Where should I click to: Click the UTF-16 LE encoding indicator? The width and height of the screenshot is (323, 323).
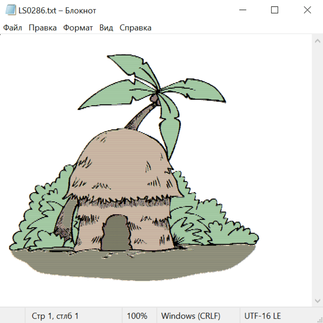tap(262, 316)
